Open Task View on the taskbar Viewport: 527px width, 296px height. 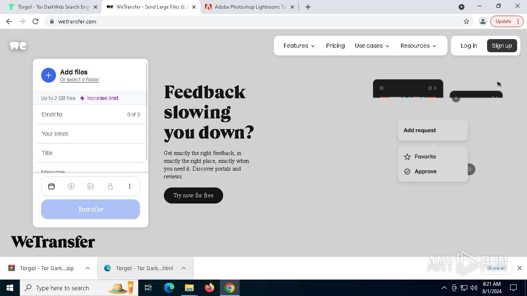(148, 288)
